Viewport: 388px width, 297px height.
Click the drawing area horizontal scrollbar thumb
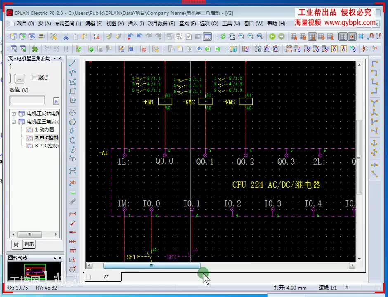(x=151, y=266)
